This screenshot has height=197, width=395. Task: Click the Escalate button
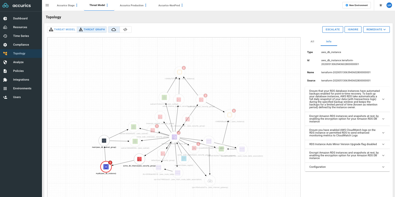click(x=332, y=30)
